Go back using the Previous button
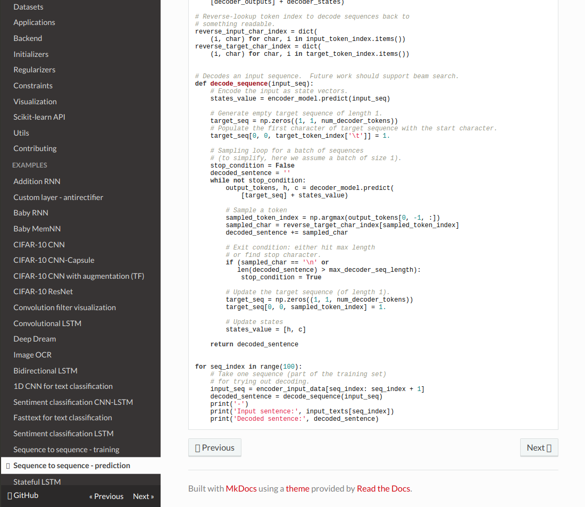Viewport: 585px width, 507px height. click(215, 447)
